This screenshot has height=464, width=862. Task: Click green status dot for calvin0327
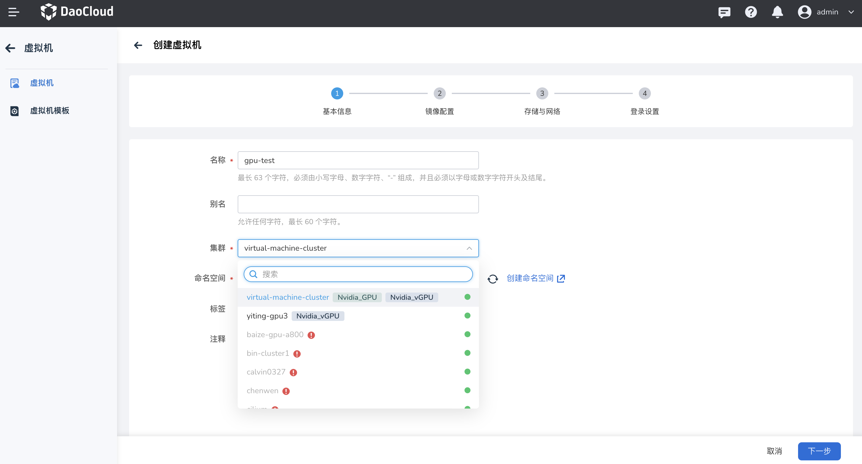click(467, 372)
